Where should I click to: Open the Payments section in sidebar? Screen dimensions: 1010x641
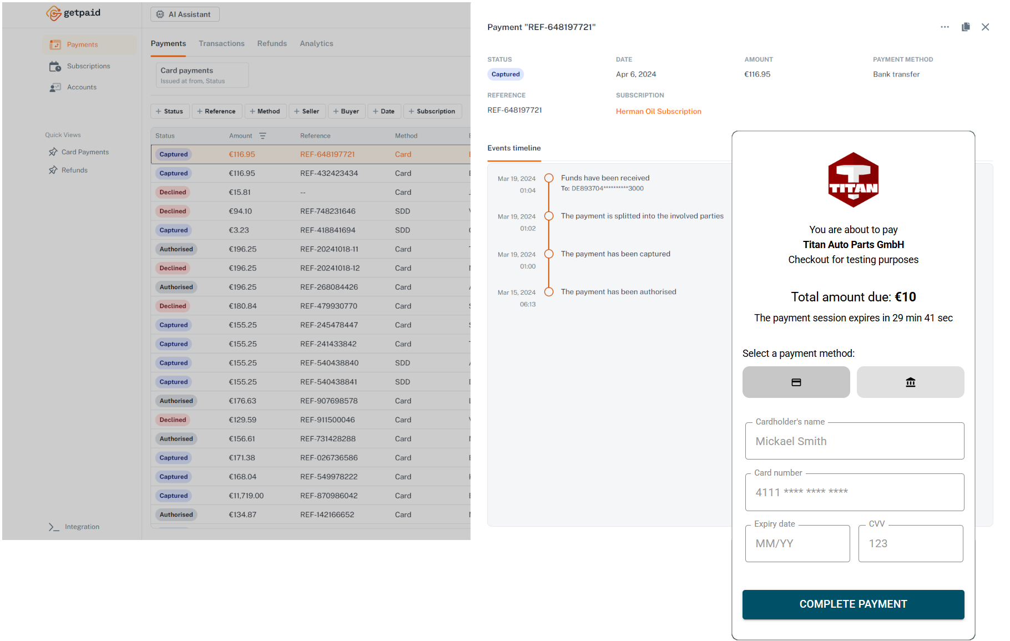click(82, 44)
